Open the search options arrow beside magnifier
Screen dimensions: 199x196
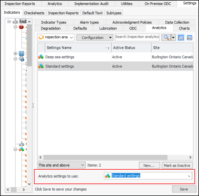click(173, 38)
